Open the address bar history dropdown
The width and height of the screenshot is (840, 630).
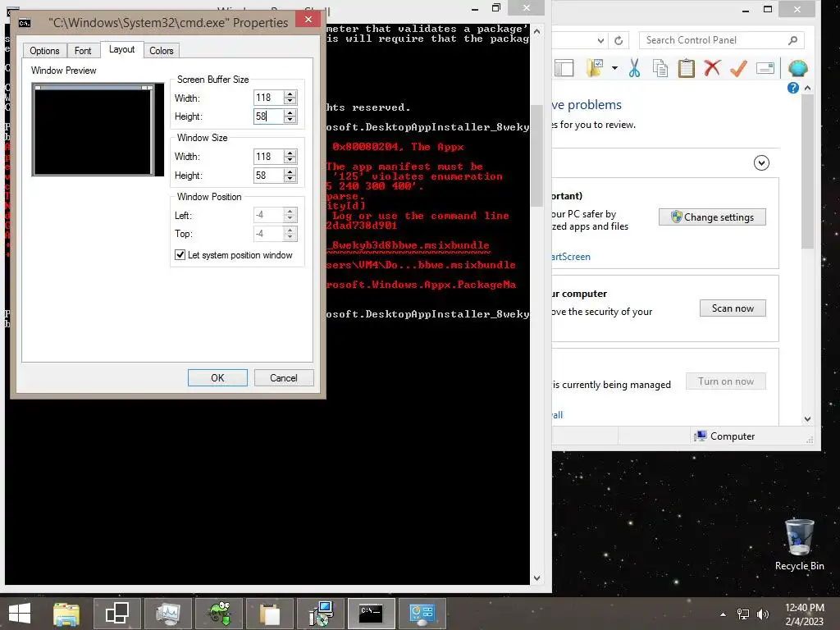click(x=600, y=40)
